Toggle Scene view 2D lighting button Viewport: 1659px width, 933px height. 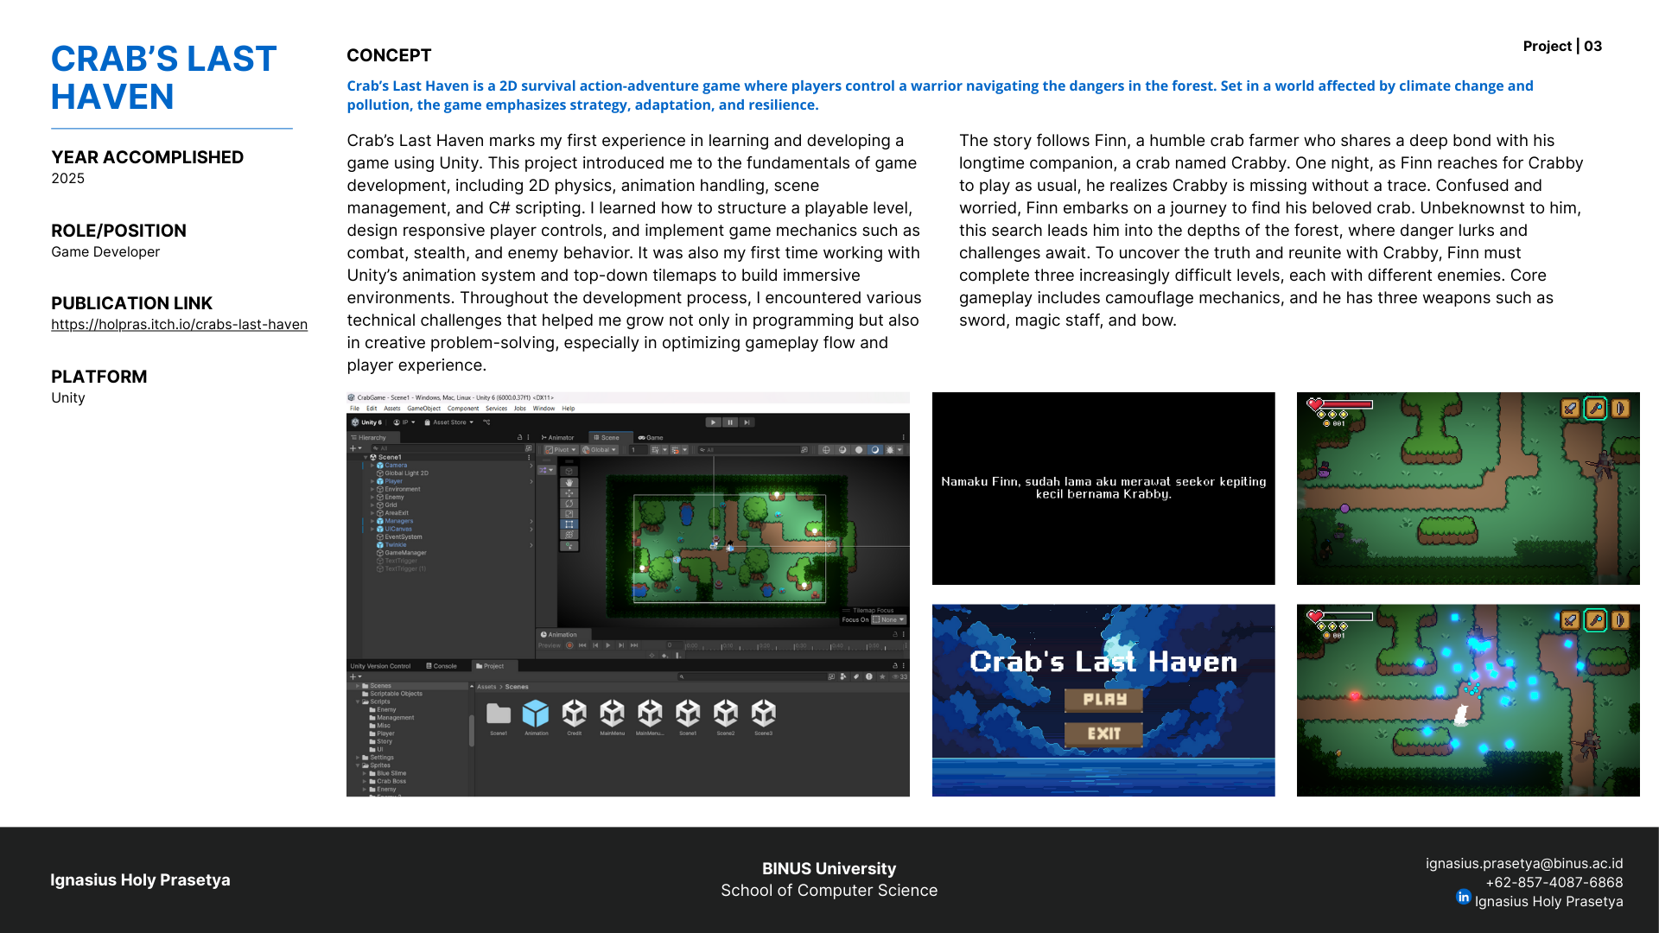coord(875,450)
